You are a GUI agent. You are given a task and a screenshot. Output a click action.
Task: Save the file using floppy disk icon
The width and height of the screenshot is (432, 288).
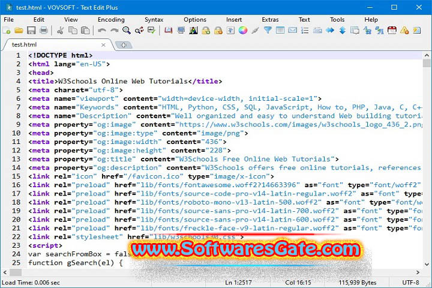pyautogui.click(x=31, y=31)
